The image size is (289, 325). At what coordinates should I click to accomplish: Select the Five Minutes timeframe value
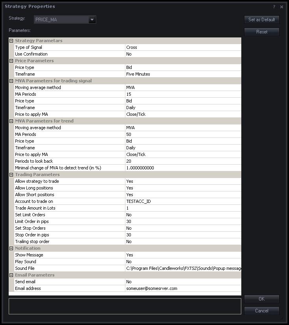(183, 74)
